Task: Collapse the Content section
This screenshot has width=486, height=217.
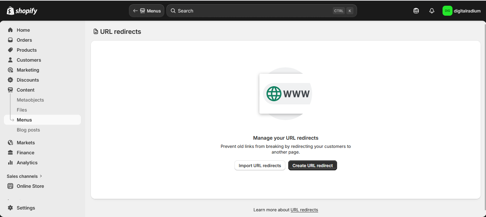Action: (x=25, y=90)
